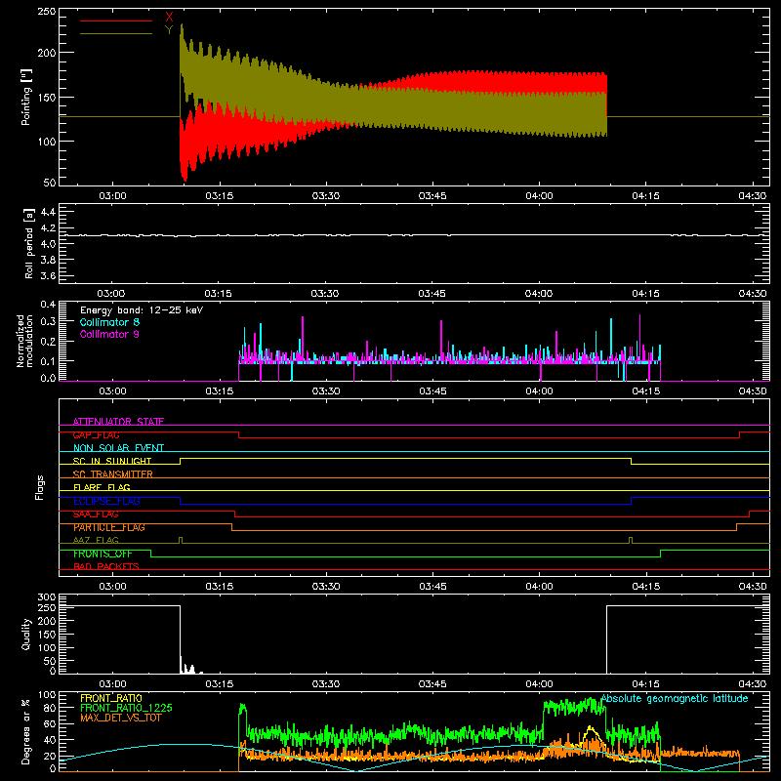The height and width of the screenshot is (781, 781).
Task: Select the yellow 'FRONT_RATIO' legend text
Action: click(111, 698)
